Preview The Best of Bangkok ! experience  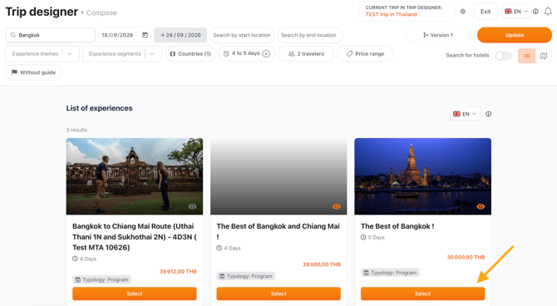pos(481,206)
